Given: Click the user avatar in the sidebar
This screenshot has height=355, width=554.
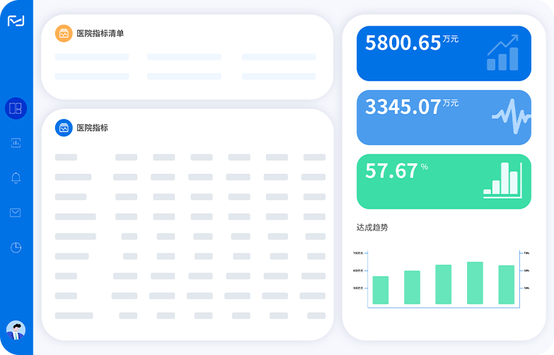Looking at the screenshot, I should click(16, 330).
